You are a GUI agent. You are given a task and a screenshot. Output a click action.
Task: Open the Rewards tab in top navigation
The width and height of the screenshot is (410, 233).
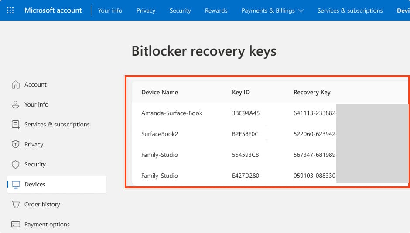pyautogui.click(x=216, y=10)
